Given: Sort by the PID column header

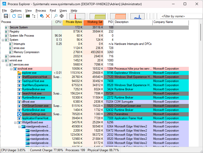Looking at the screenshot, I should (109, 22).
